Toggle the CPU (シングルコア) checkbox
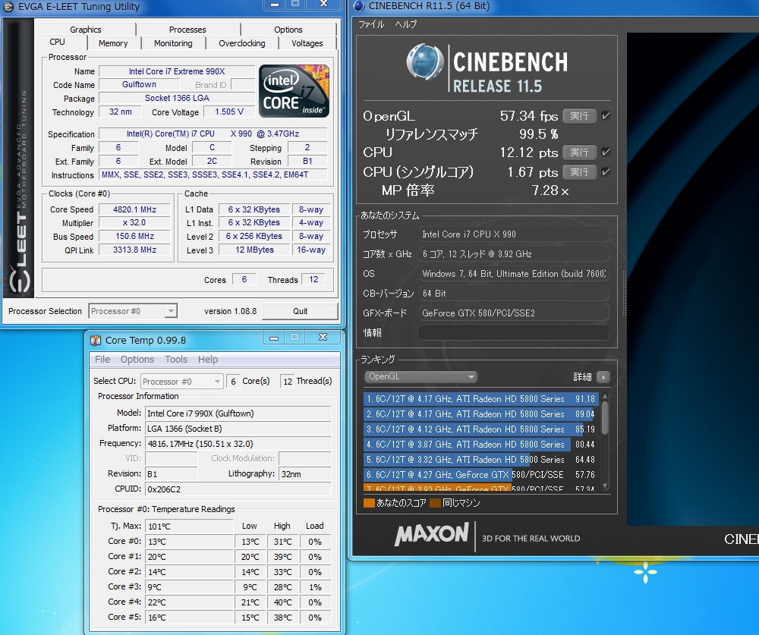Viewport: 759px width, 635px height. tap(606, 172)
